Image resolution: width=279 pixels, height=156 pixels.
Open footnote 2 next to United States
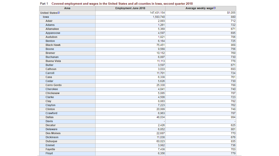(x=58, y=13)
